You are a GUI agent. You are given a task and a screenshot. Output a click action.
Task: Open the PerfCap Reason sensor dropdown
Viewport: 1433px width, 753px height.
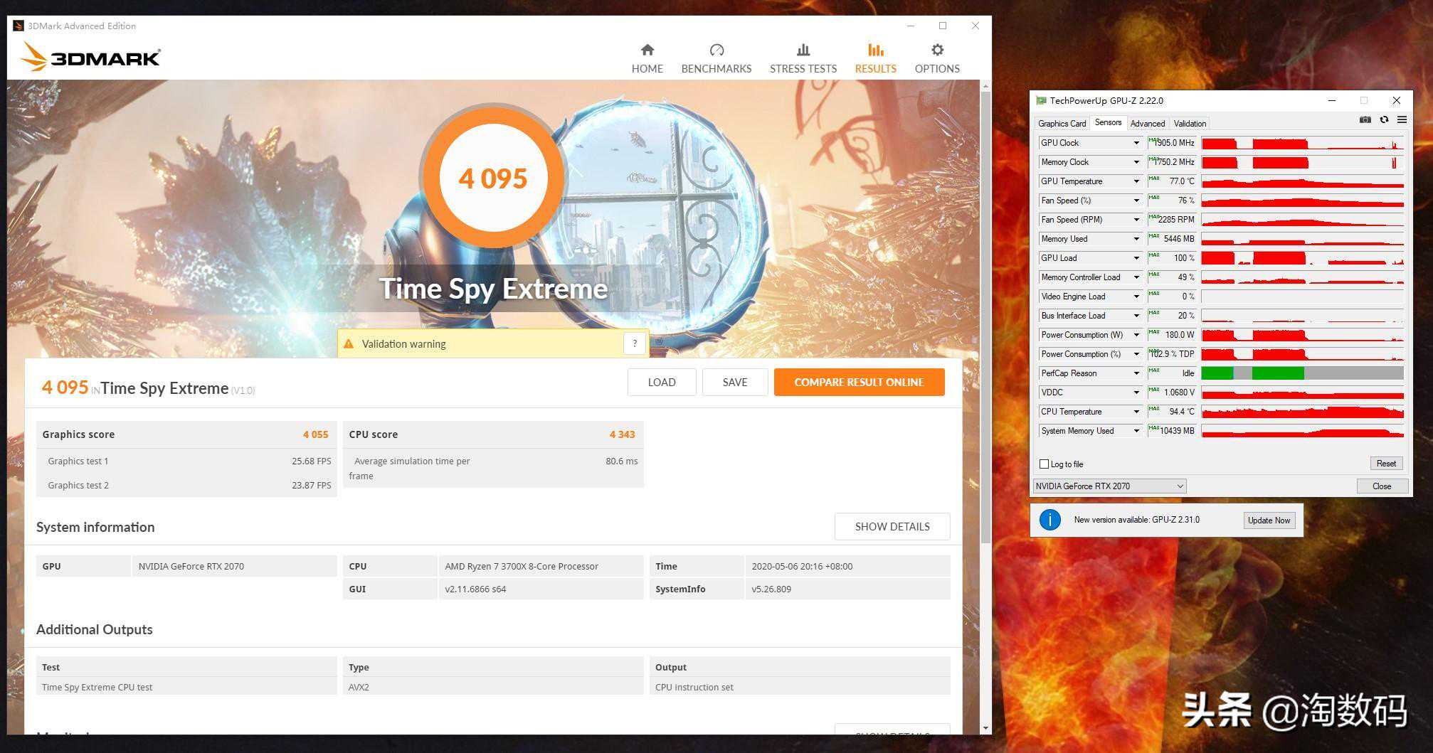[x=1136, y=373]
